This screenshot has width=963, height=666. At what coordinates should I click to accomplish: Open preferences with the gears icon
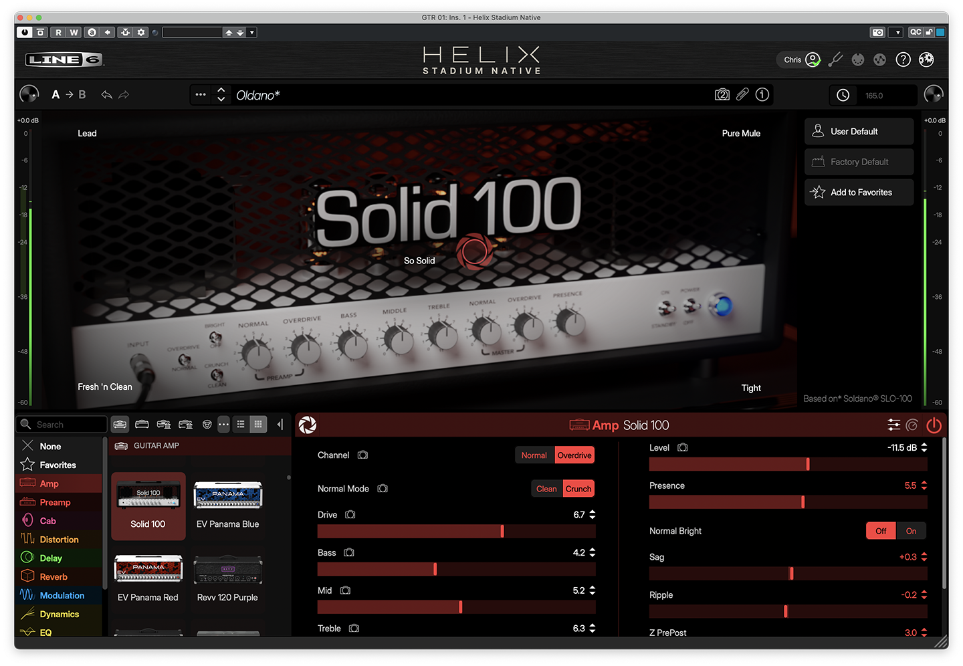(926, 60)
